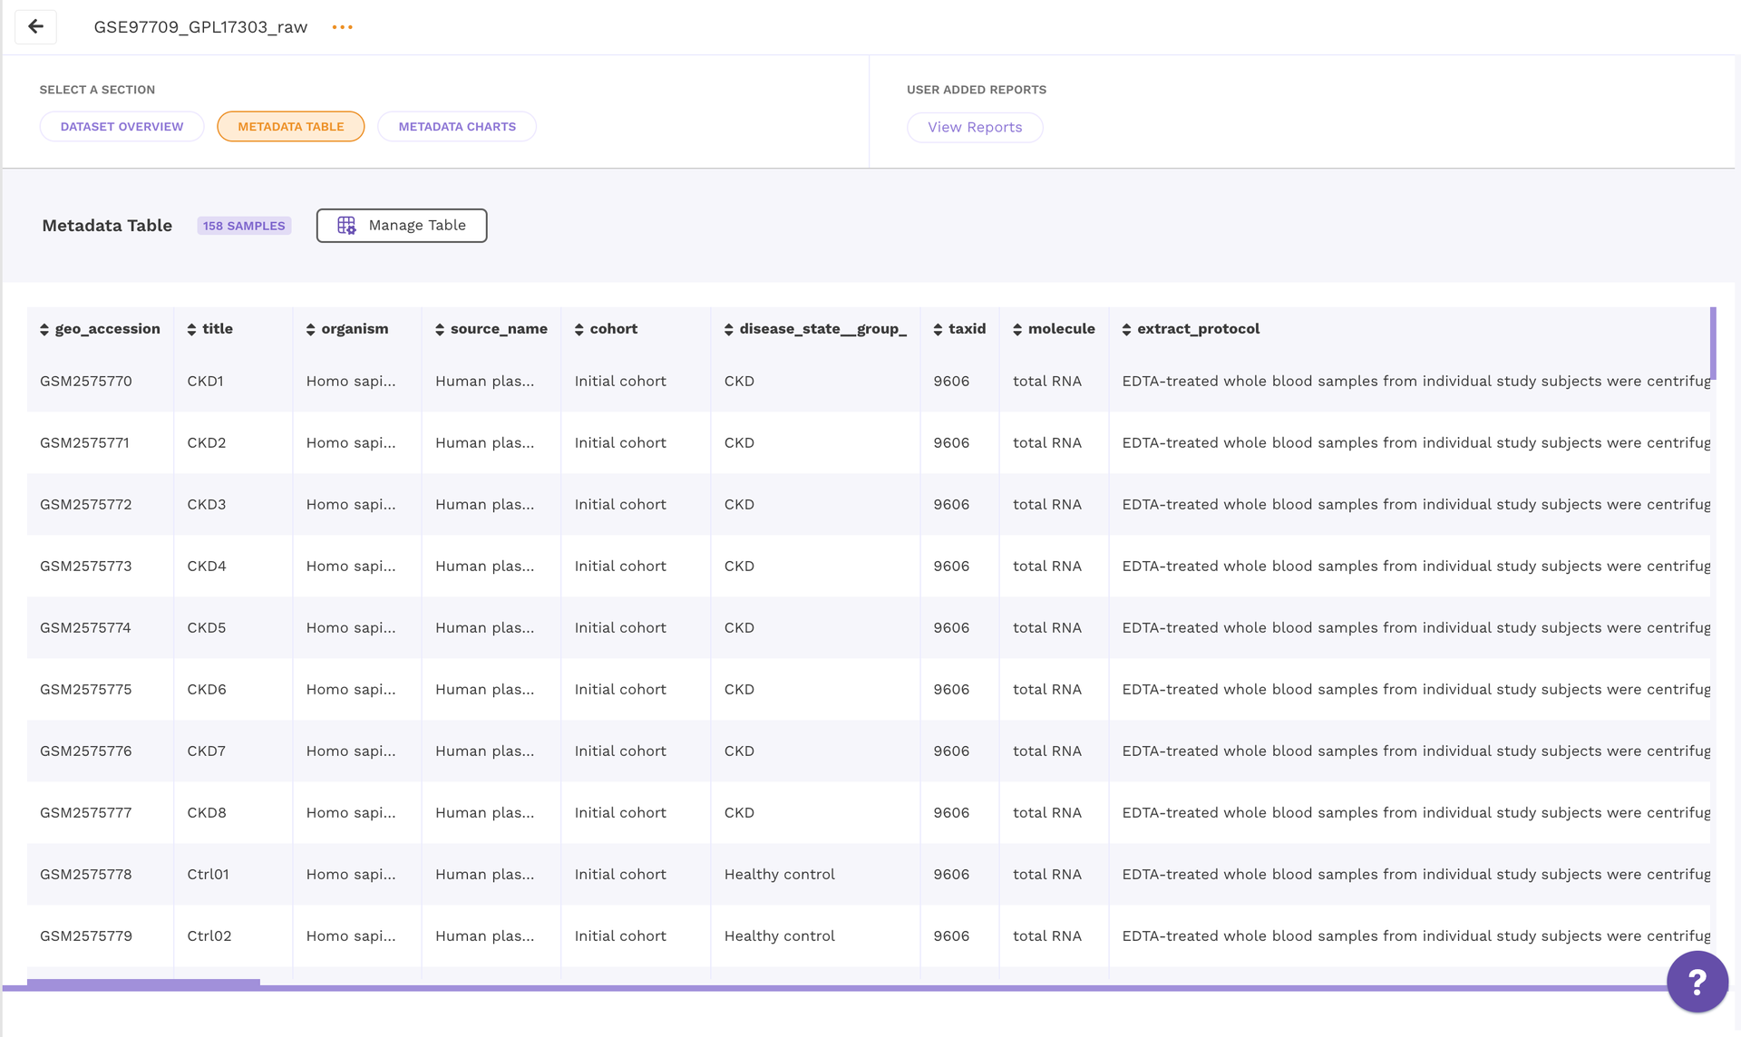Click the back arrow icon
Image resolution: width=1741 pixels, height=1037 pixels.
coord(35,26)
